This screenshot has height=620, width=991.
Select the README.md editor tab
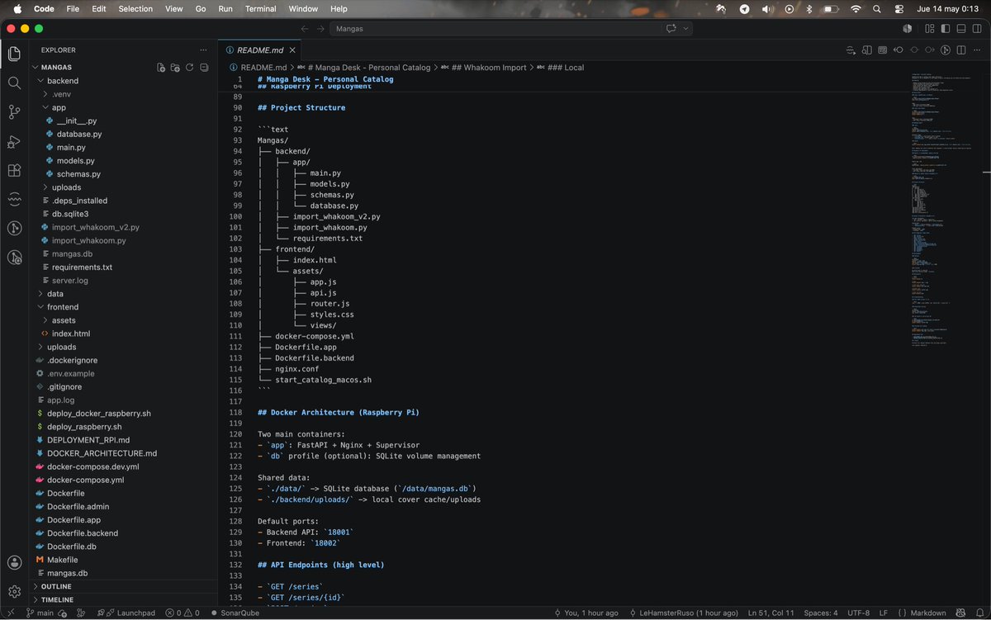pyautogui.click(x=260, y=50)
